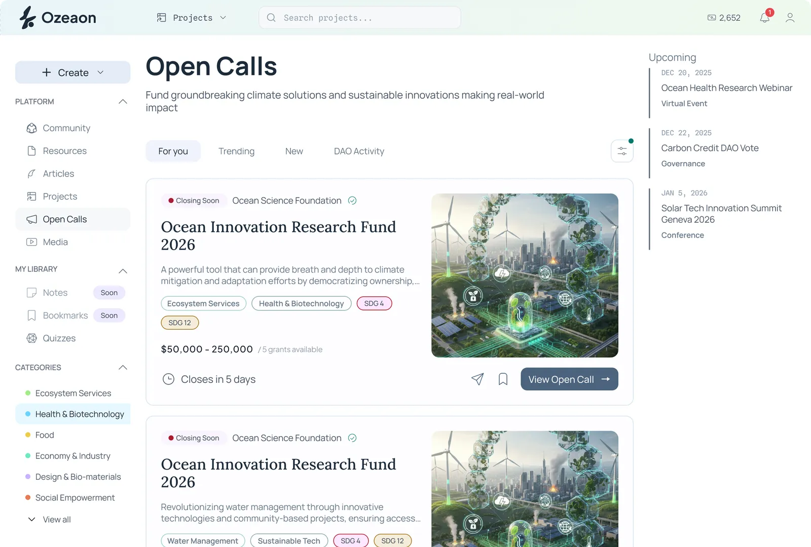This screenshot has width=811, height=547.
Task: Click verified badge in first card
Action: (352, 201)
